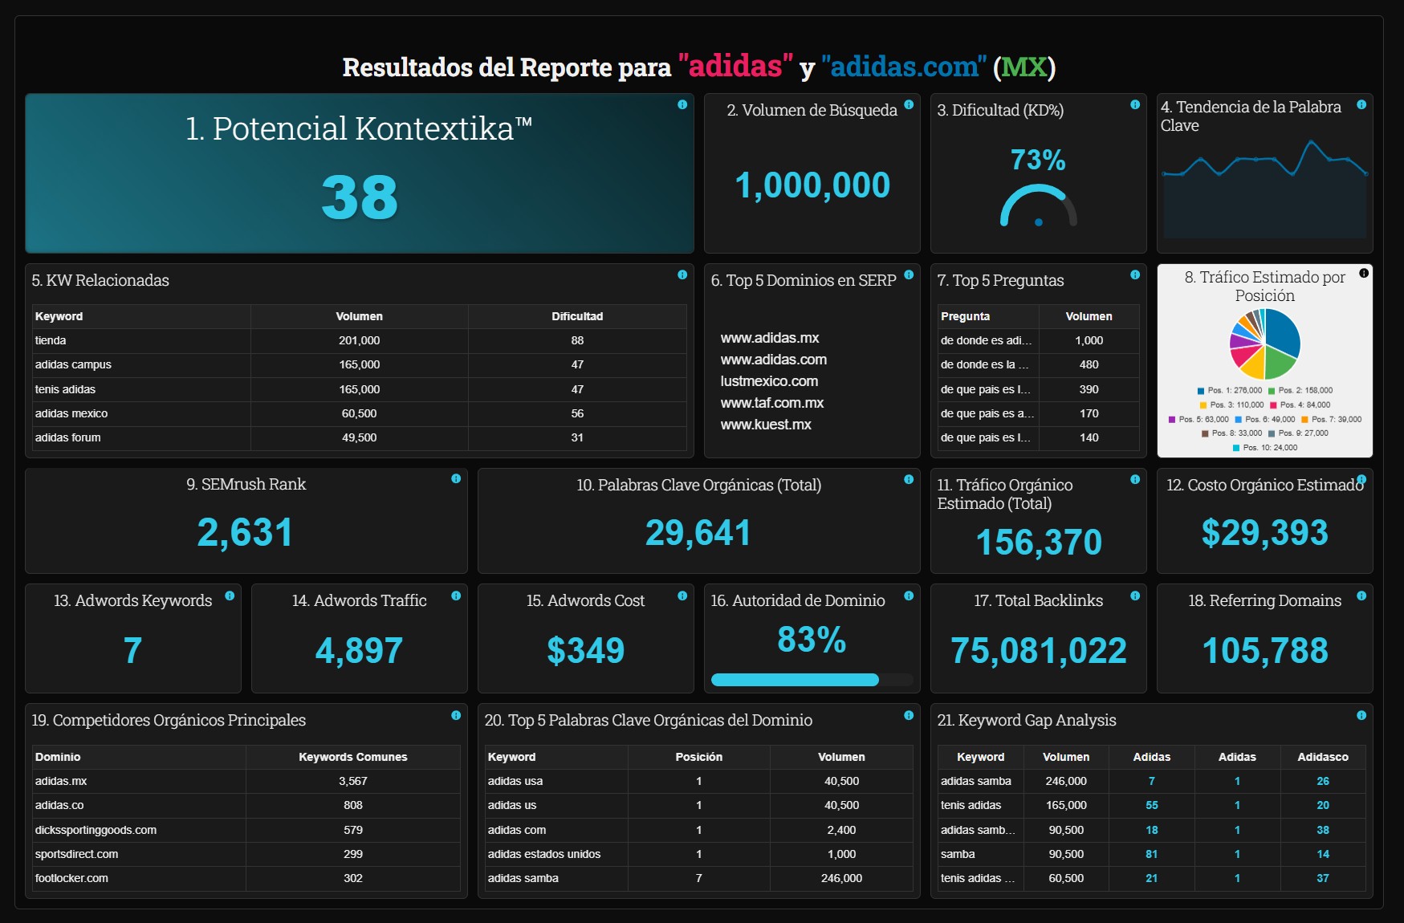Select 'adidas com' organic keyword

(517, 830)
